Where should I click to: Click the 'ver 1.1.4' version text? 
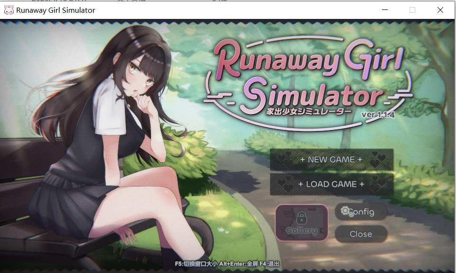(378, 115)
